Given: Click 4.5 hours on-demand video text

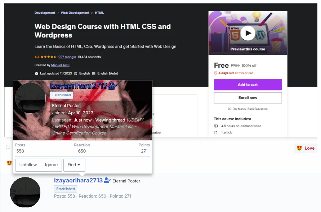Looking at the screenshot, I should 241,126.
